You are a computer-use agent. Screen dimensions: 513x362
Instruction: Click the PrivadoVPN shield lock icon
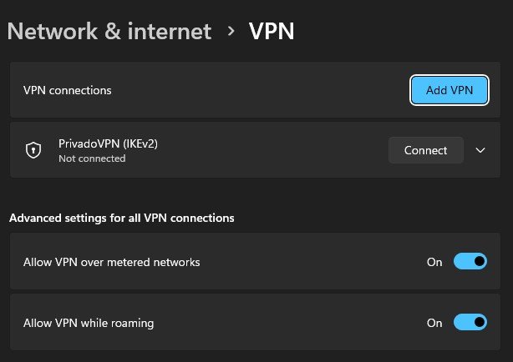point(33,150)
